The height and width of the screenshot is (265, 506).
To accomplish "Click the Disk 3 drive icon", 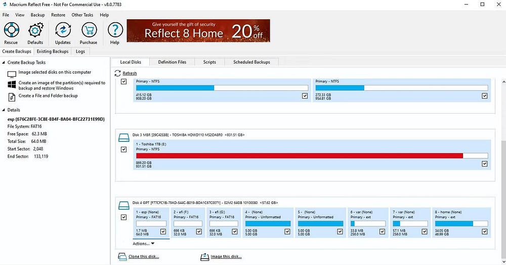I will coord(123,138).
